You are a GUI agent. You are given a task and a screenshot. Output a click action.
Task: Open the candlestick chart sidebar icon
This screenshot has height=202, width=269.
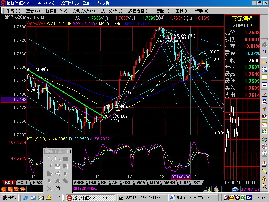coord(264,109)
